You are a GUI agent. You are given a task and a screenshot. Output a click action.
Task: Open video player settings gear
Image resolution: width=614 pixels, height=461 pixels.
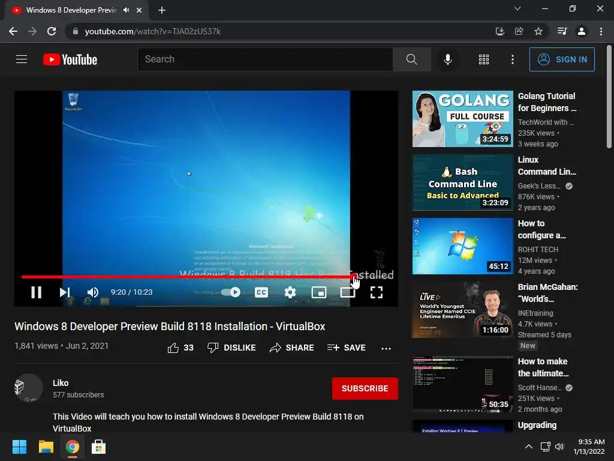click(290, 292)
